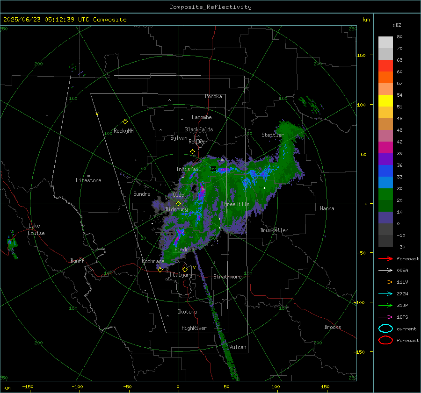Click the Vulcan town label

coord(238,347)
